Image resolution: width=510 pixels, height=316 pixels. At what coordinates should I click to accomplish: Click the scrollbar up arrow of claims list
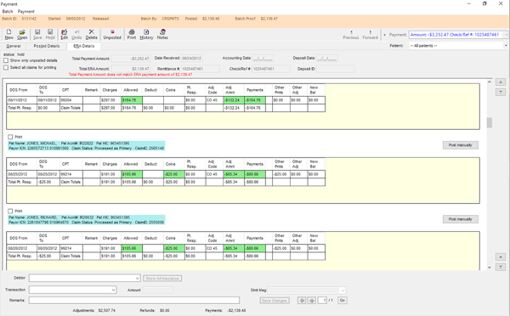click(x=490, y=82)
